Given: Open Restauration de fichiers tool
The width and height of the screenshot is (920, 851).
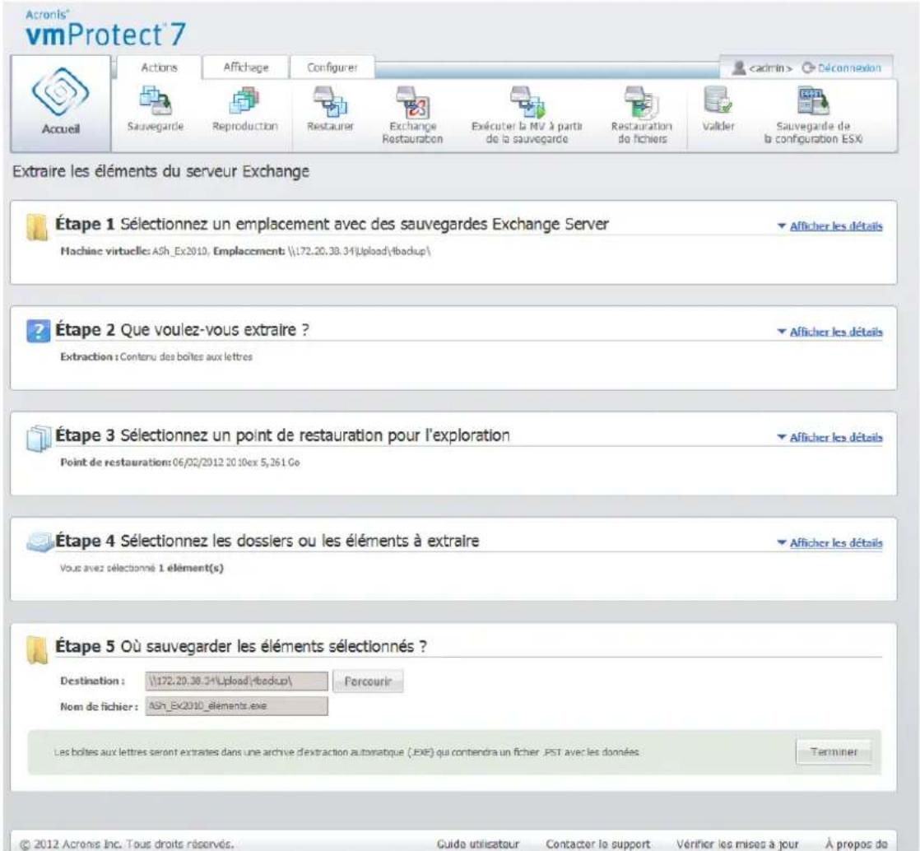Looking at the screenshot, I should point(641,115).
